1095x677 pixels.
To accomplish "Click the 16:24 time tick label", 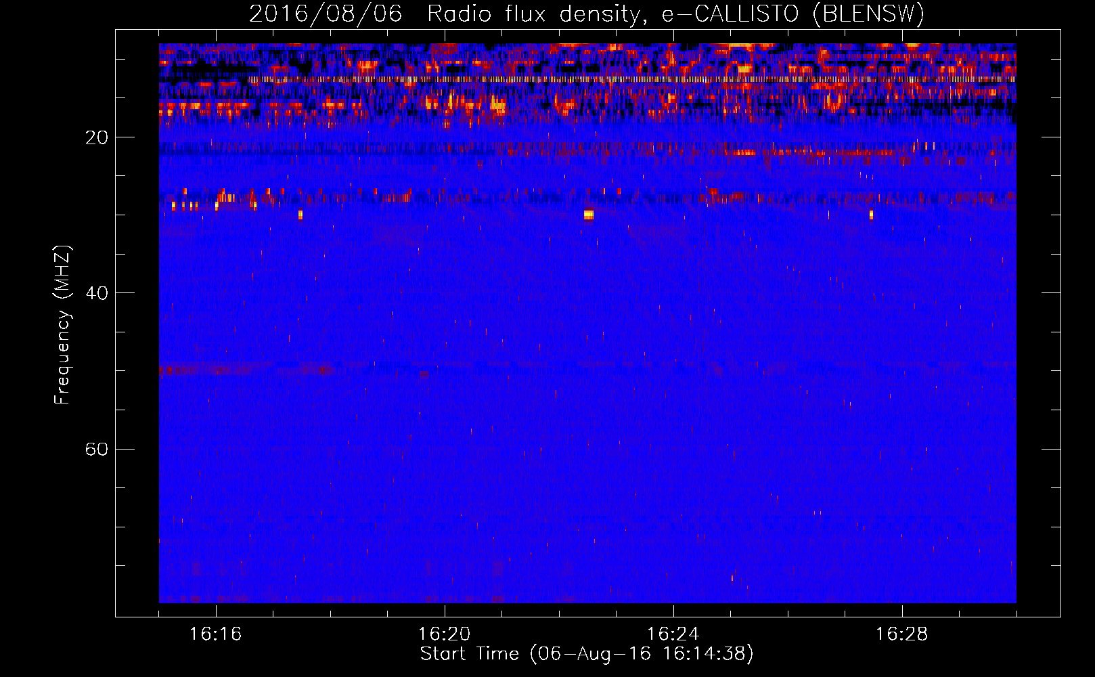I will tap(673, 634).
